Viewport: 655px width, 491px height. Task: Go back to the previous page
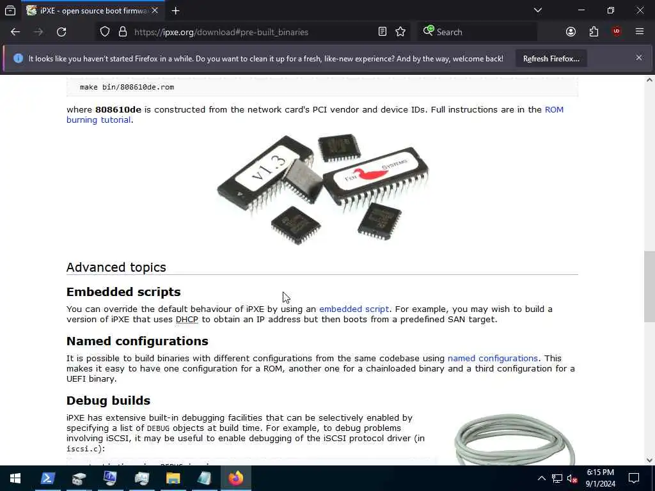pos(15,32)
